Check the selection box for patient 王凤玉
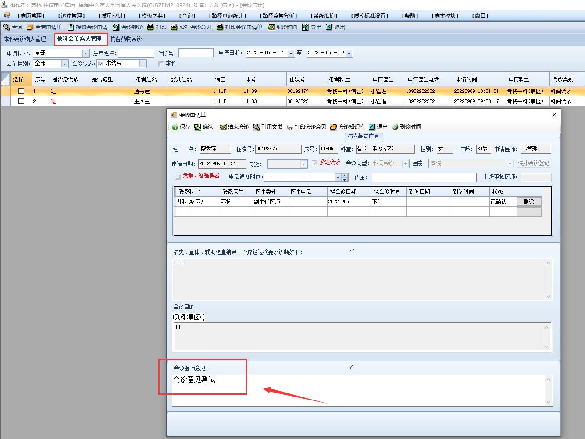585x439 pixels. point(21,101)
